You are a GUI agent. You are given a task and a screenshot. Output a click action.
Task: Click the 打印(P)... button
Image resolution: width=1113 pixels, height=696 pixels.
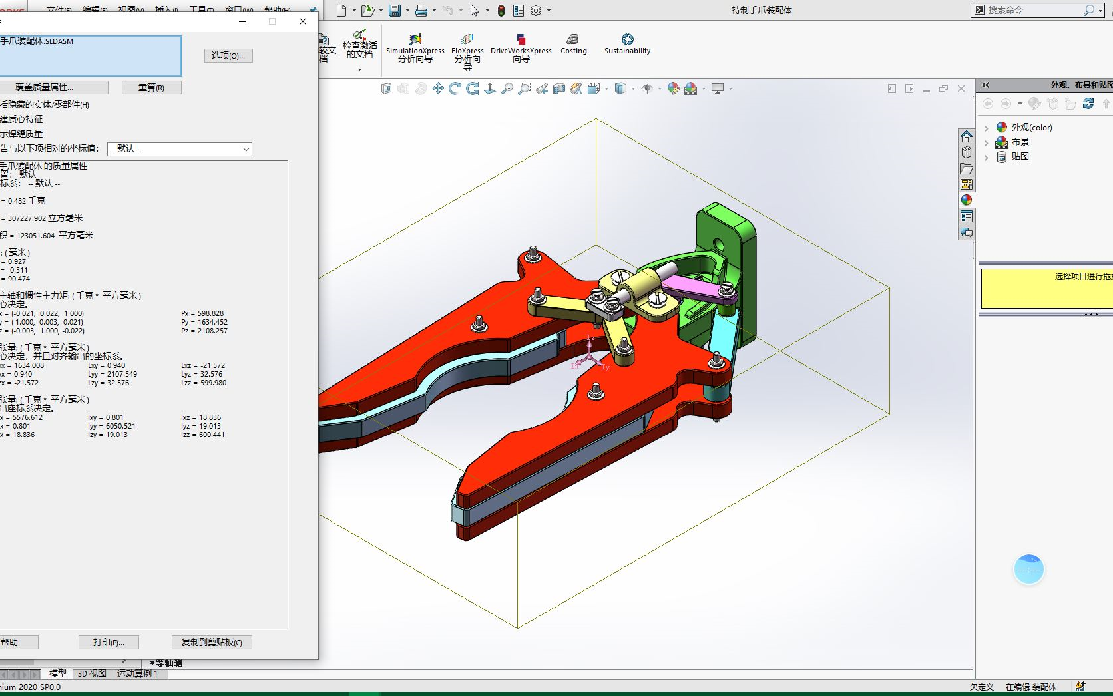109,643
